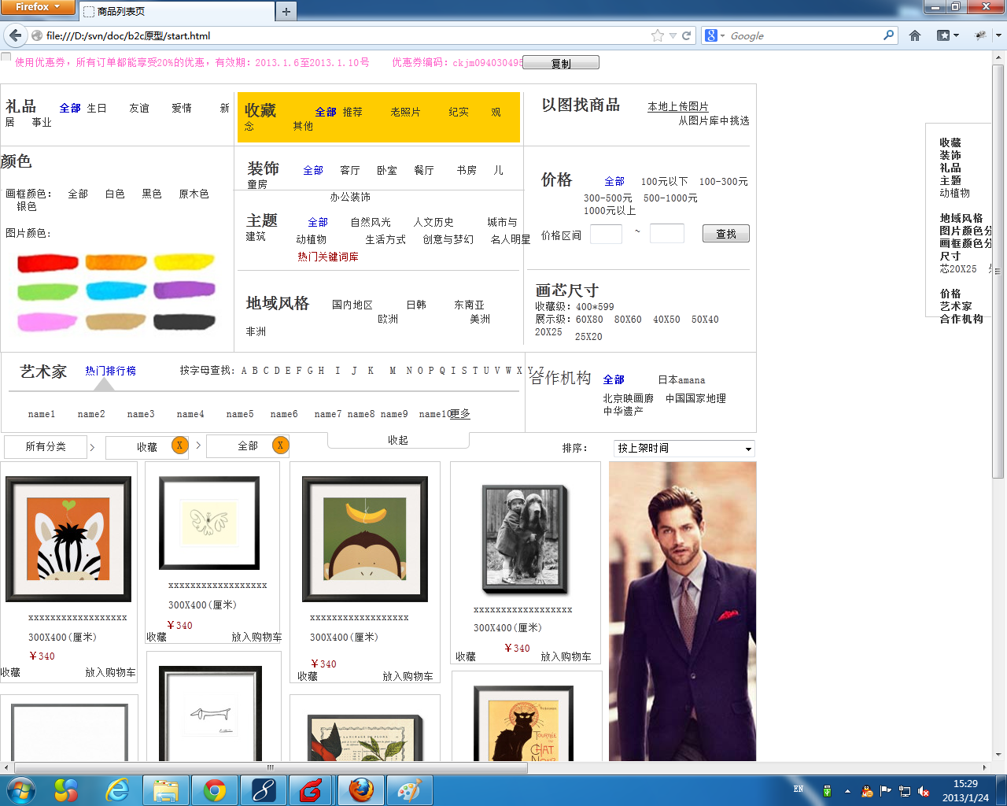Click the taskbar icon showing number 8
The image size is (1007, 806).
(x=263, y=790)
